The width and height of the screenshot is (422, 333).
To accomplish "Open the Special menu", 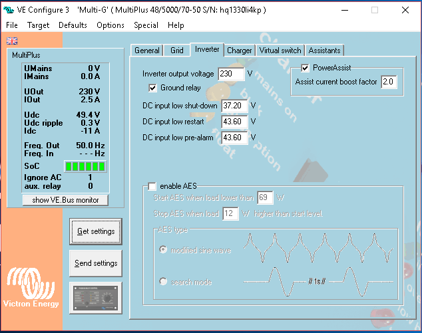I will tap(146, 25).
